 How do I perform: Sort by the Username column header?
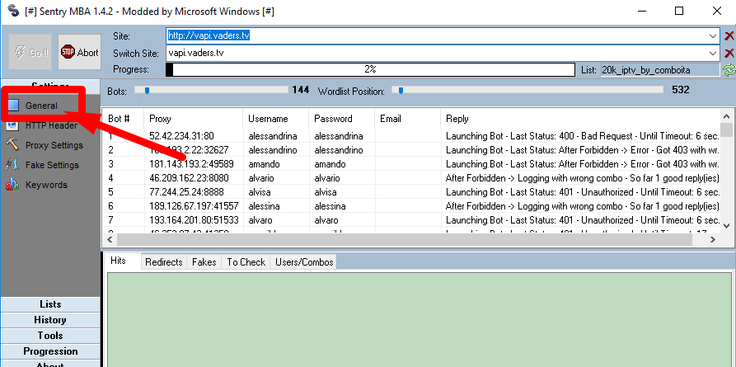click(275, 119)
